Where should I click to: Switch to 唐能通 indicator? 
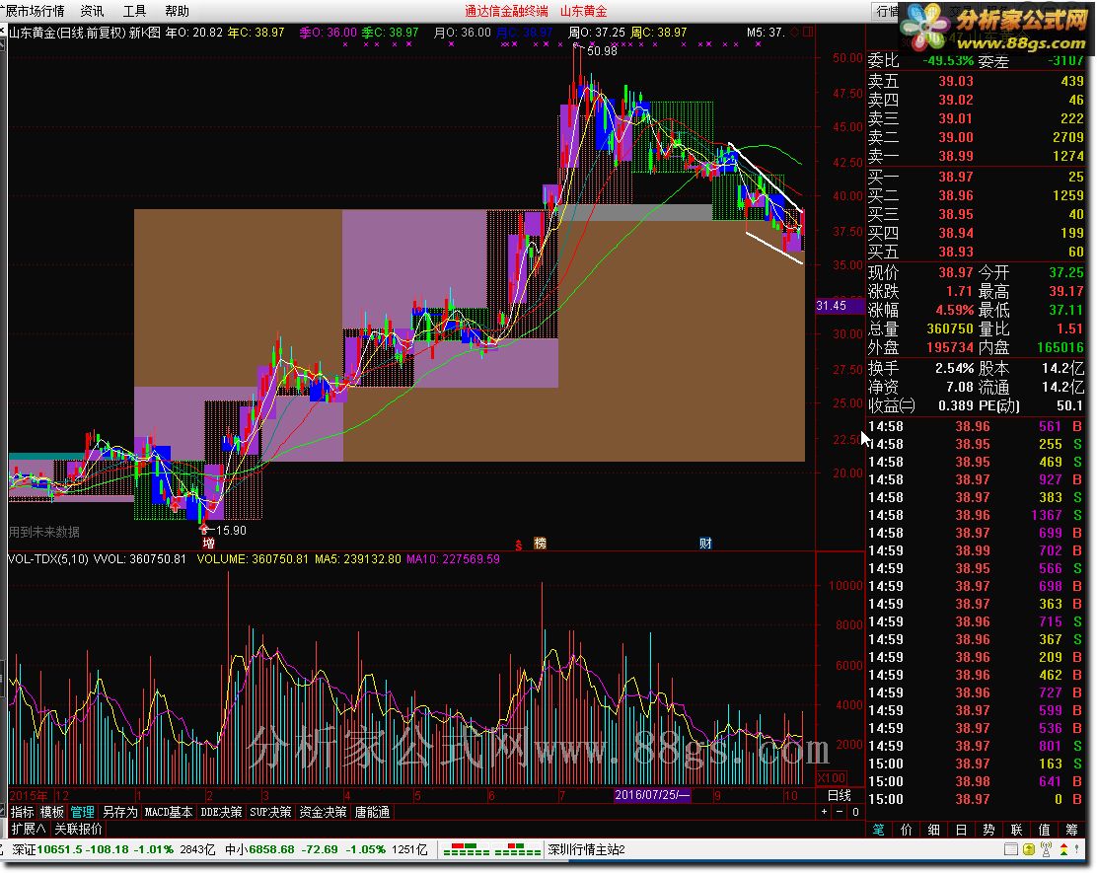point(372,812)
